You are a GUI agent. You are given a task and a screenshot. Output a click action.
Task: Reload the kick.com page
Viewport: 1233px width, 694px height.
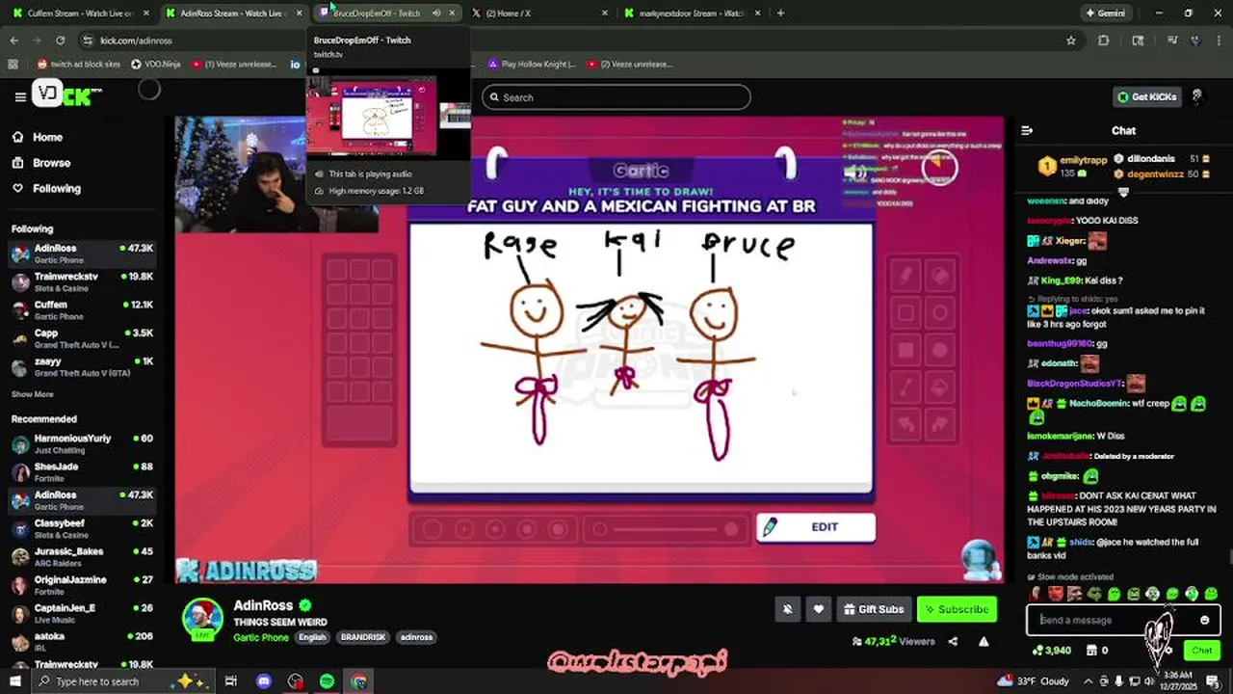[x=60, y=40]
